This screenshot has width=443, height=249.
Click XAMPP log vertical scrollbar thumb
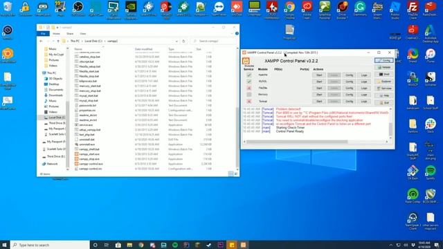pos(390,129)
